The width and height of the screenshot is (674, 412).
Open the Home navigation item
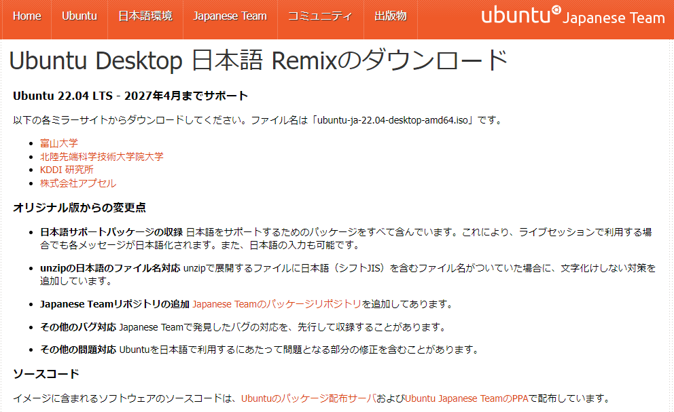pyautogui.click(x=26, y=16)
